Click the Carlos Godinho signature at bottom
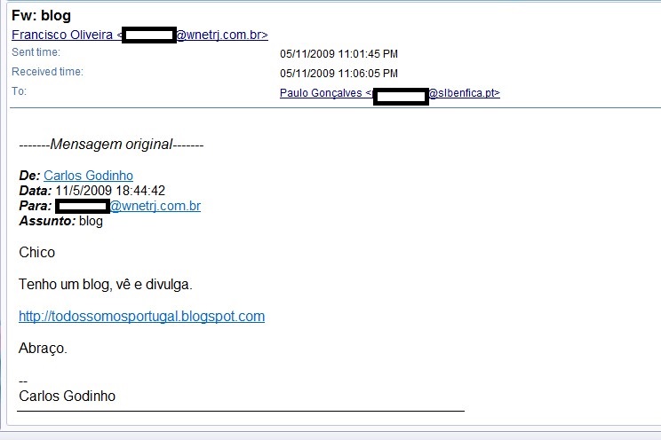This screenshot has width=661, height=440. pos(67,396)
